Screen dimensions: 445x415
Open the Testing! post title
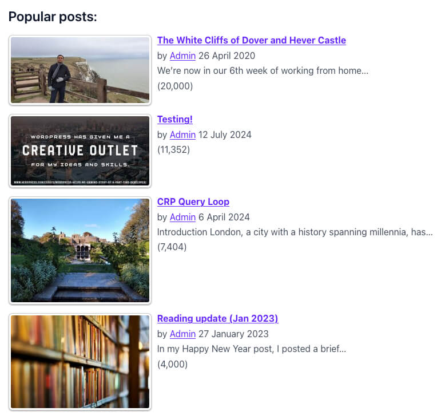click(175, 119)
